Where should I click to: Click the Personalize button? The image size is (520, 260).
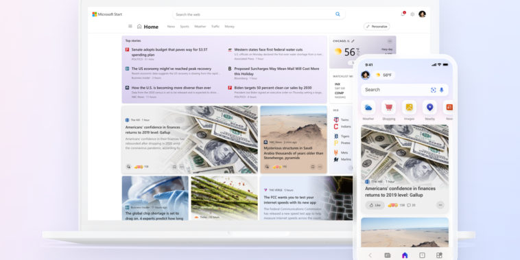[x=377, y=27]
